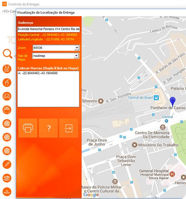
Task: Click the Endereço address input field
Action: click(49, 29)
